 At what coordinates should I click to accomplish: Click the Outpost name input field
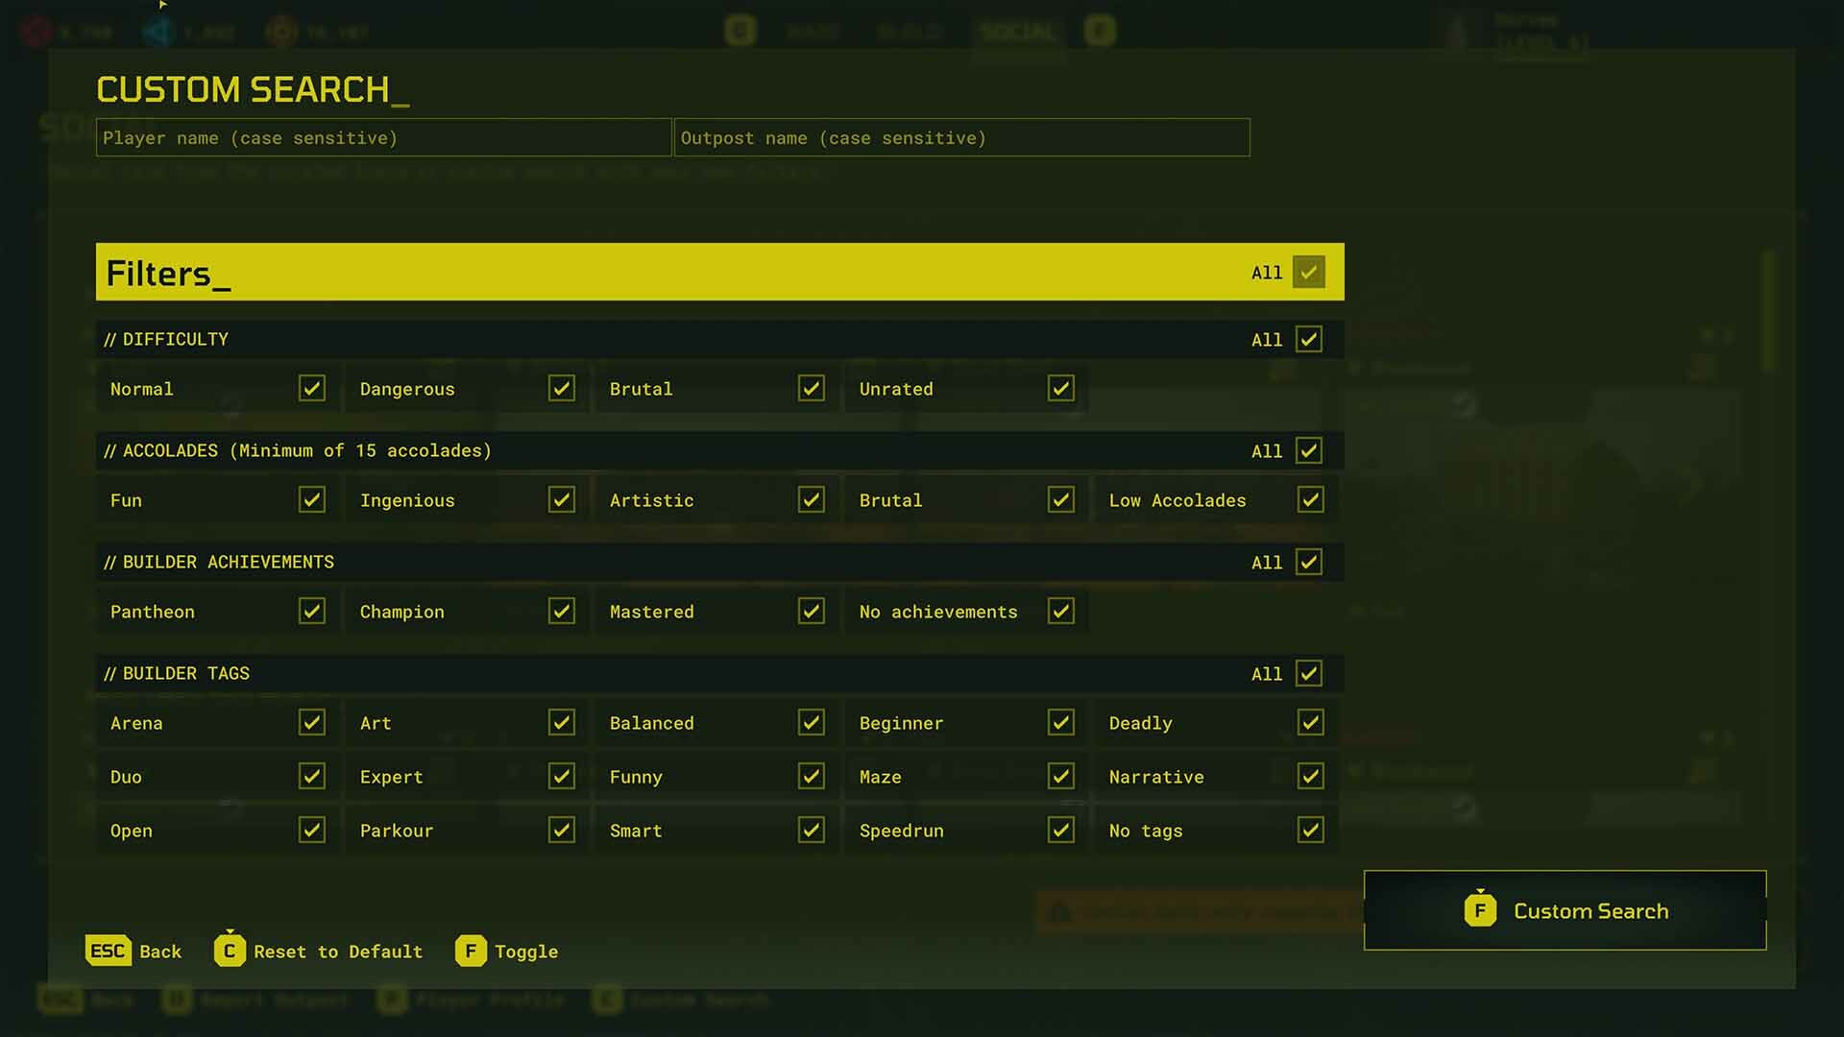click(x=961, y=137)
